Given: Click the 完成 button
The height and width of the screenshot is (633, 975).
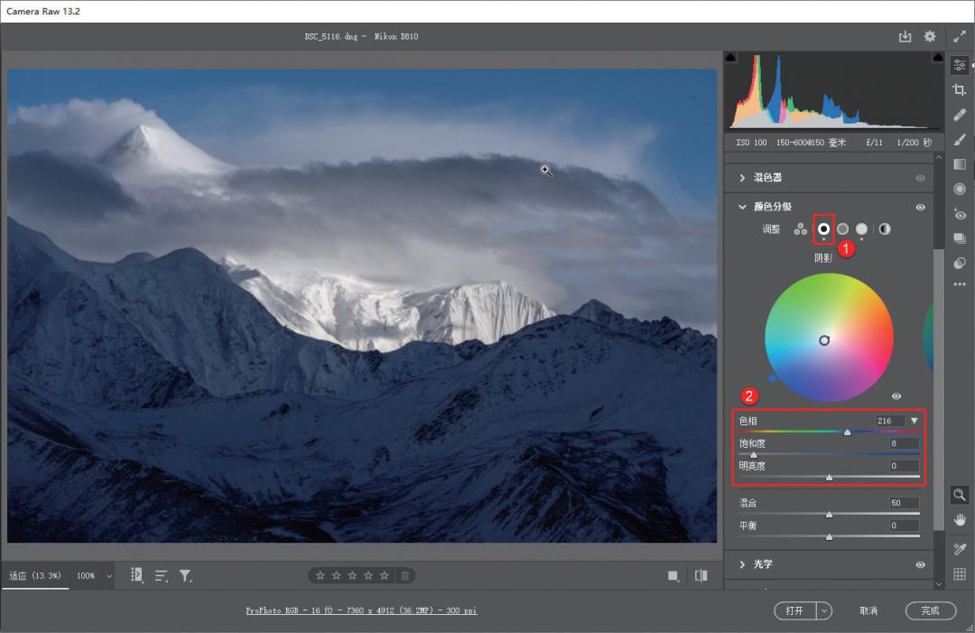Looking at the screenshot, I should coord(930,611).
